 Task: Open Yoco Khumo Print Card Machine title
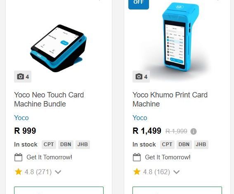(170, 99)
